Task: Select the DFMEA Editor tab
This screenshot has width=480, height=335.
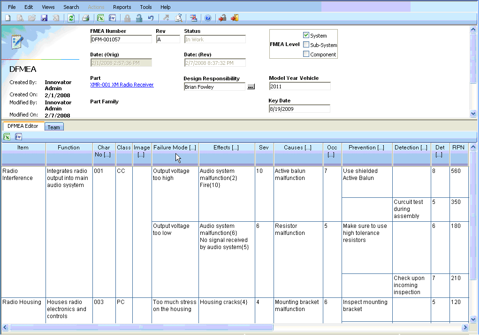Action: tap(23, 126)
